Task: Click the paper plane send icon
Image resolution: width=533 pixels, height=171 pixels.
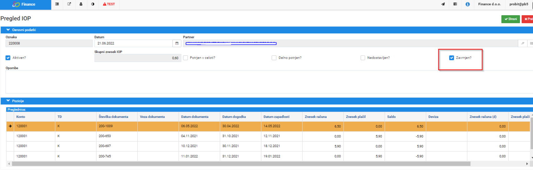Action: click(x=443, y=4)
